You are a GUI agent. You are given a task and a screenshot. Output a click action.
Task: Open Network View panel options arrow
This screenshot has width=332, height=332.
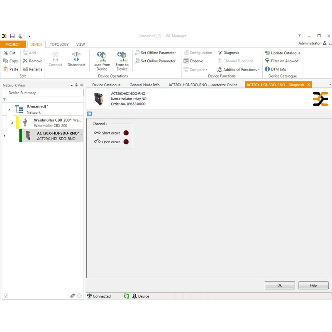tap(71, 85)
